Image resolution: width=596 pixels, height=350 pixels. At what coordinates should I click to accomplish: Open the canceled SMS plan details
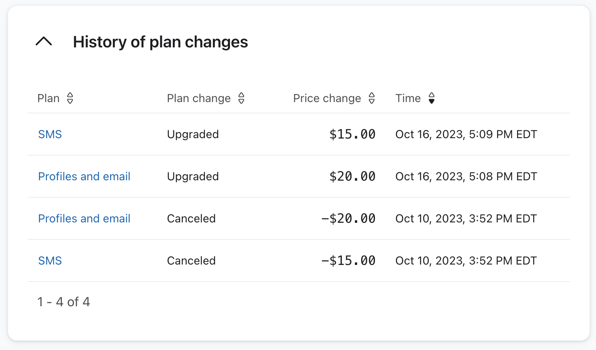tap(50, 260)
